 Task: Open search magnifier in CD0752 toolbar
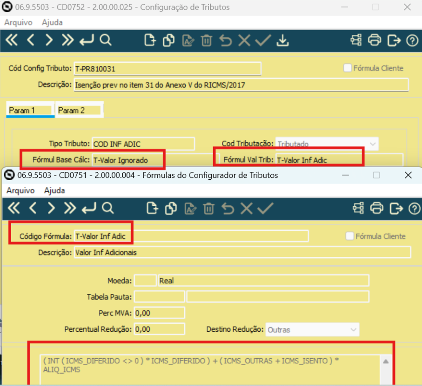point(106,40)
